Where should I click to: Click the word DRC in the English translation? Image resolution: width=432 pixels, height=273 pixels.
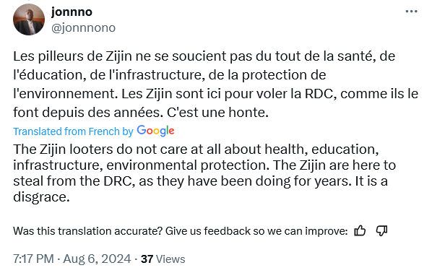119,181
